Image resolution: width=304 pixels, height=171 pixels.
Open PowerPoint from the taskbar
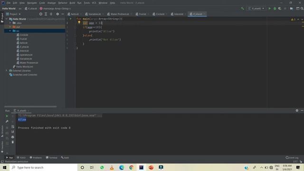[151, 168]
